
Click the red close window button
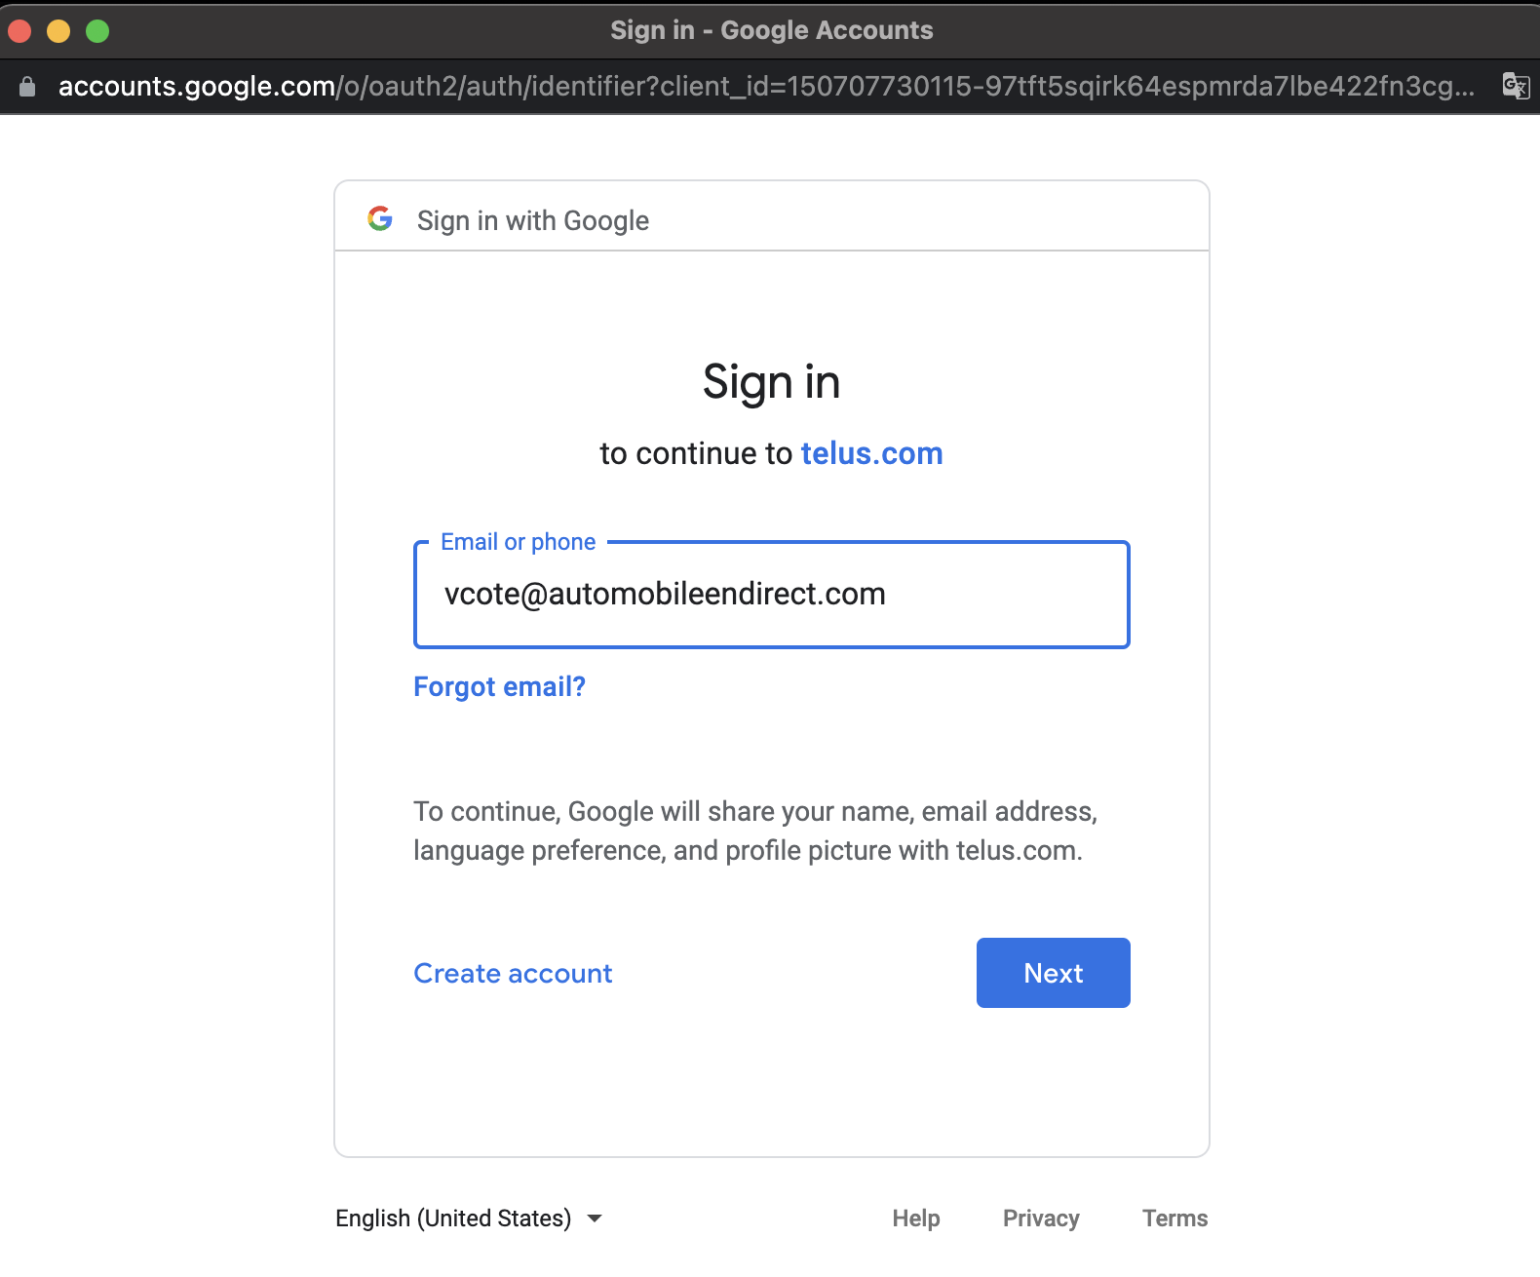point(19,31)
